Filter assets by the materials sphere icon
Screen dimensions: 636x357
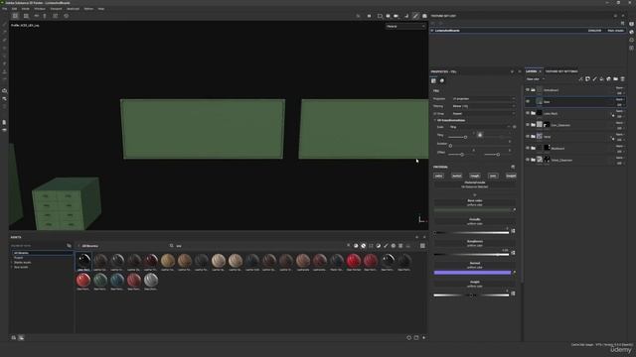[356, 246]
